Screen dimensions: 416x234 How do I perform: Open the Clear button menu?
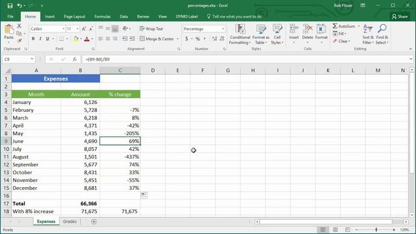(x=341, y=41)
